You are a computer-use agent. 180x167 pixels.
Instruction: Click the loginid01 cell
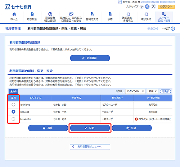coord(36,105)
